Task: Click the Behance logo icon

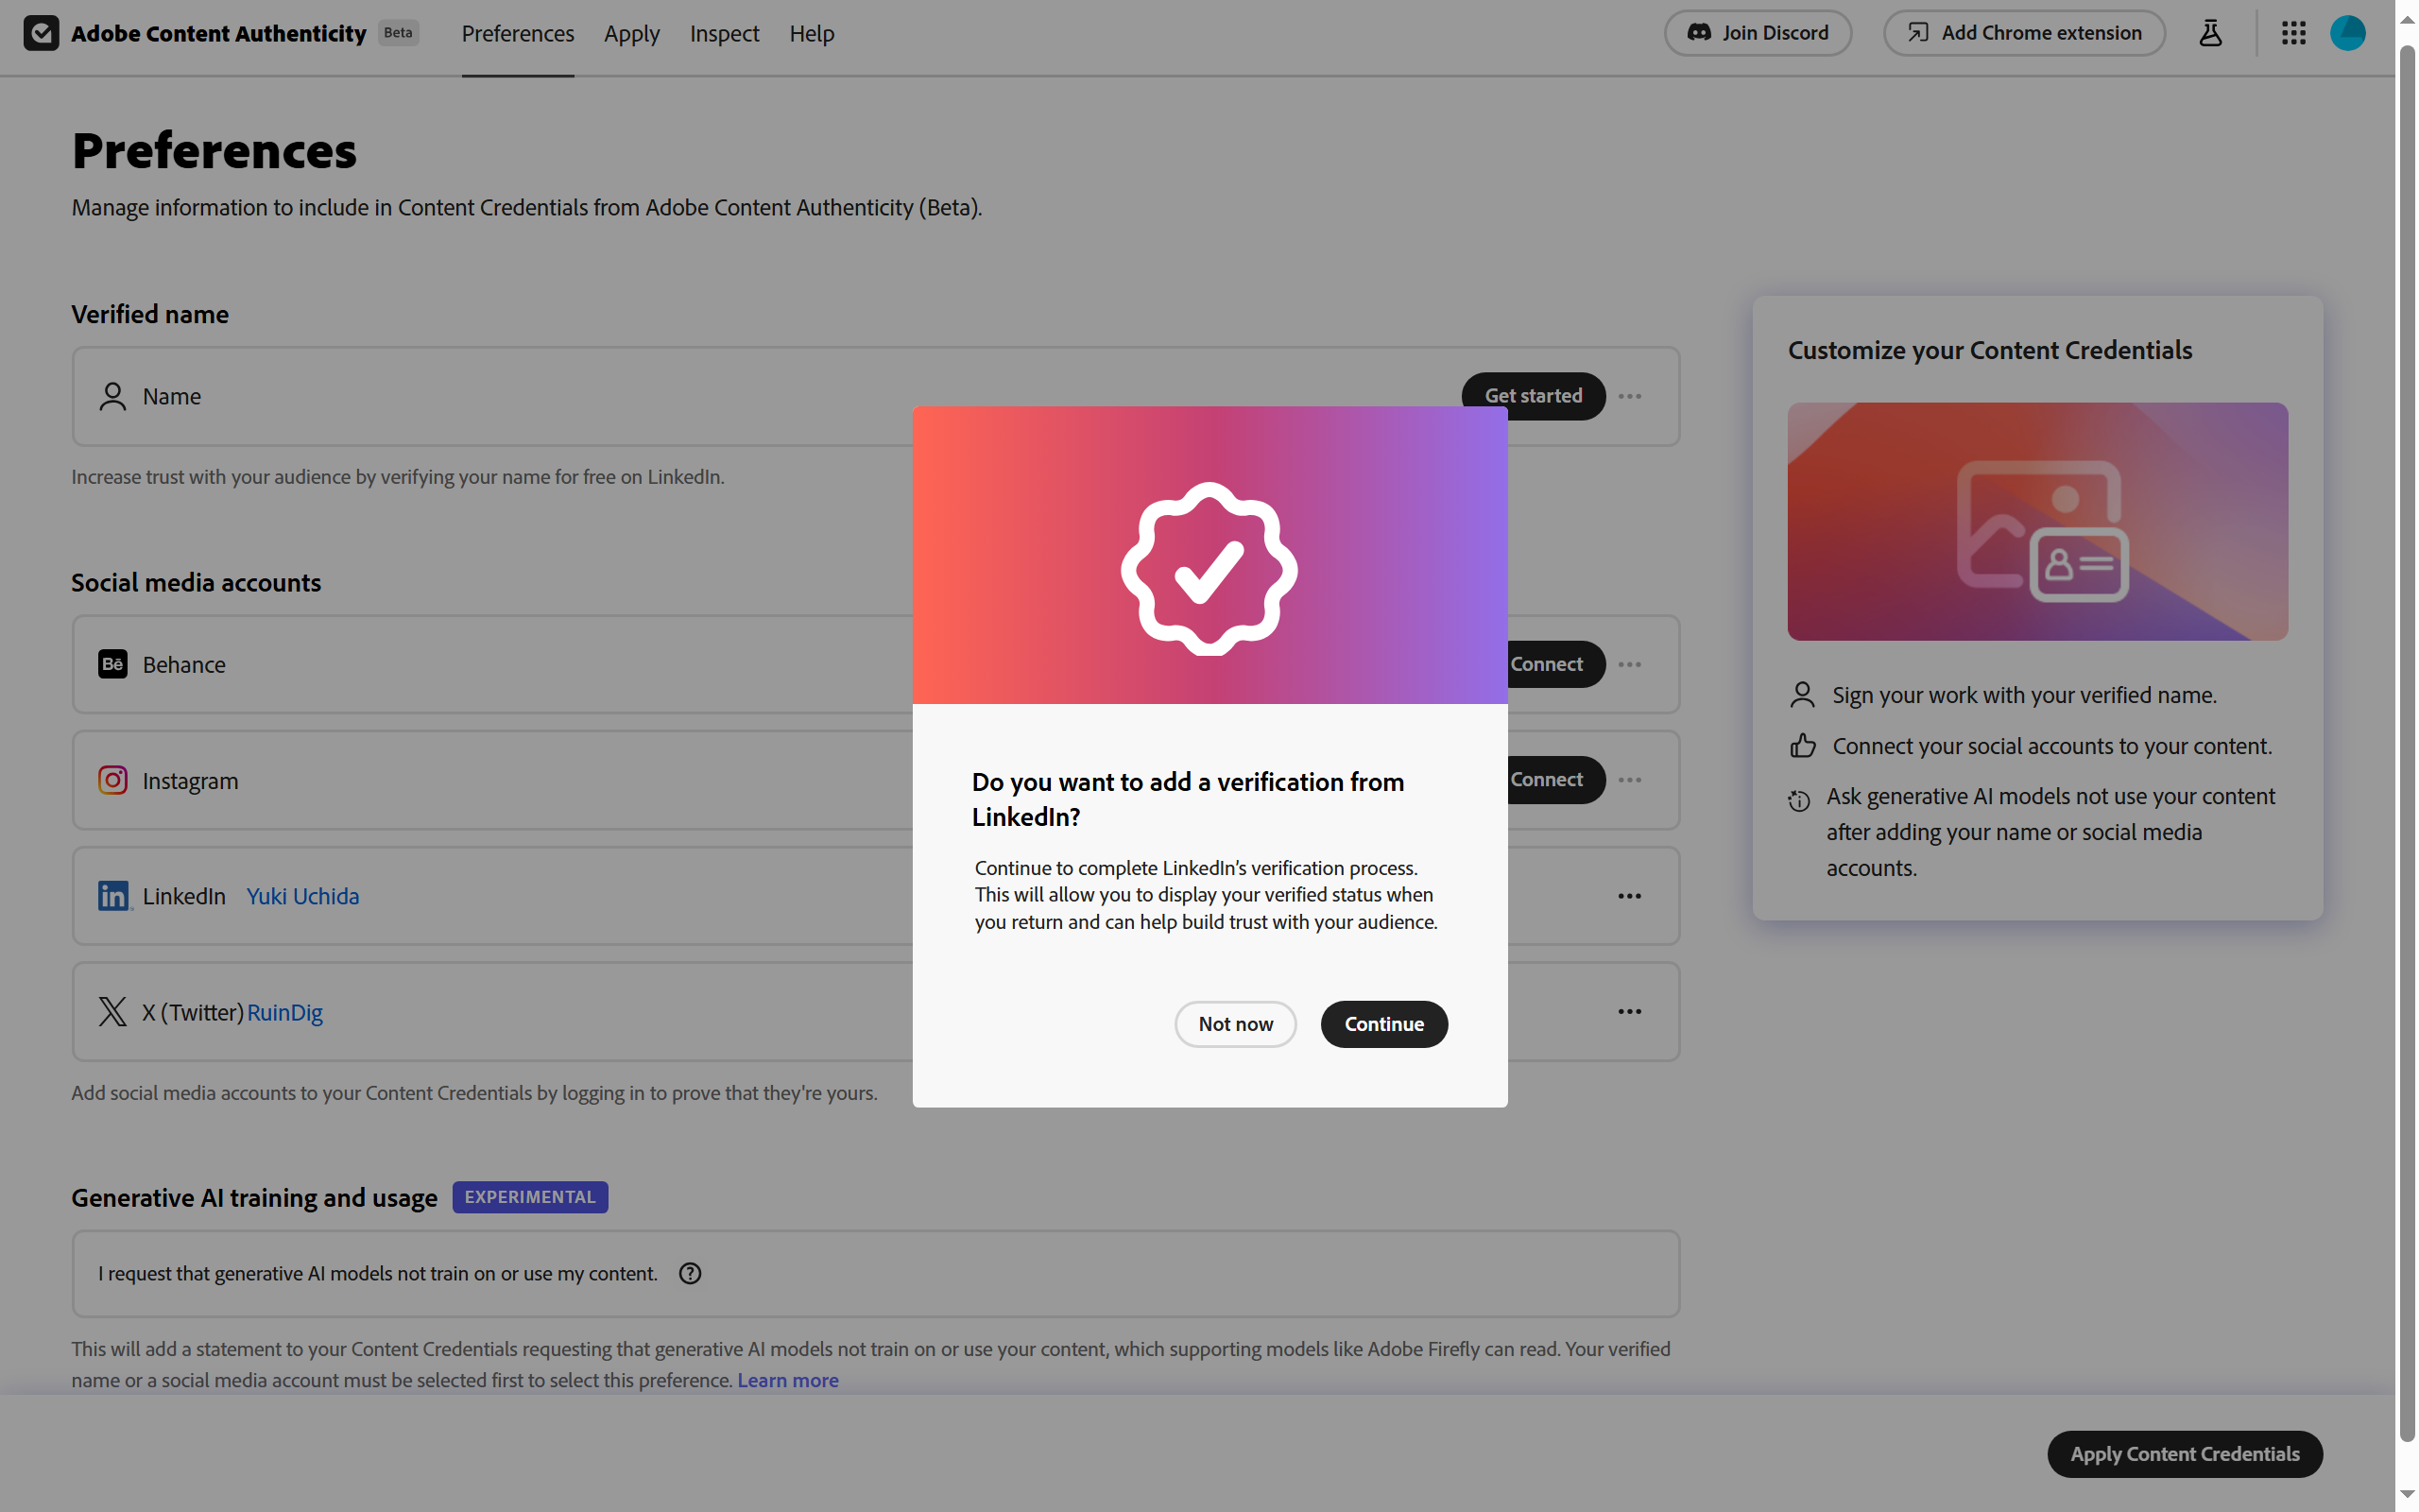Action: click(x=112, y=664)
